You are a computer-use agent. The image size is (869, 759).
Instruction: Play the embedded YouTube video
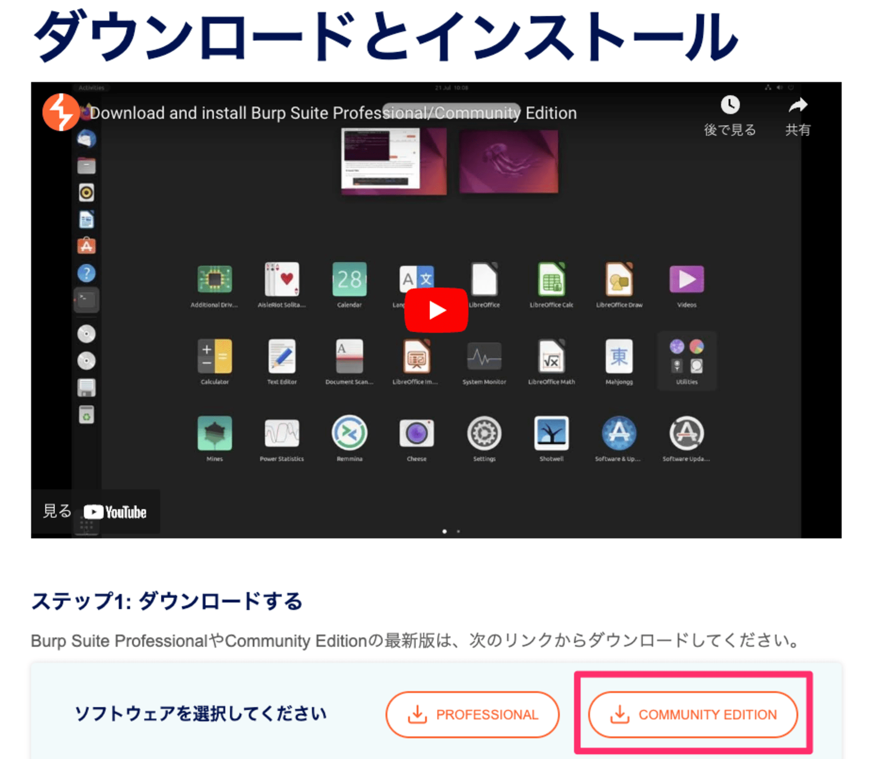click(436, 310)
